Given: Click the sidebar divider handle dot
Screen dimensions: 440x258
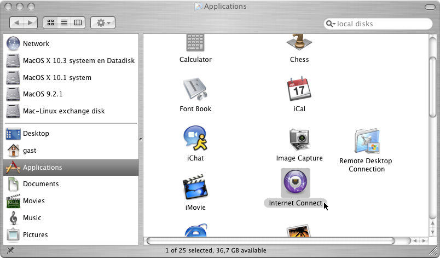Looking at the screenshot, I should click(141, 139).
